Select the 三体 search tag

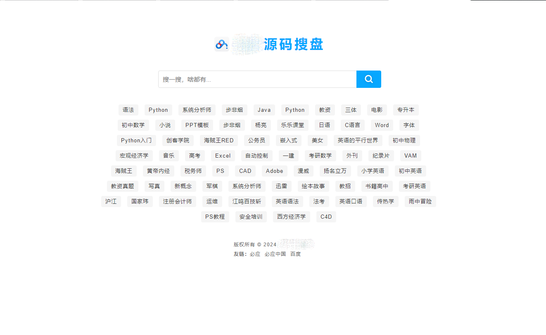coord(351,110)
